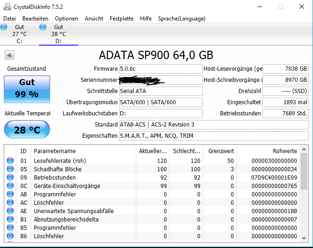This screenshot has width=313, height=248.
Task: Select the Geräte-Einschaltvorgänge parameter name
Action: [67, 186]
